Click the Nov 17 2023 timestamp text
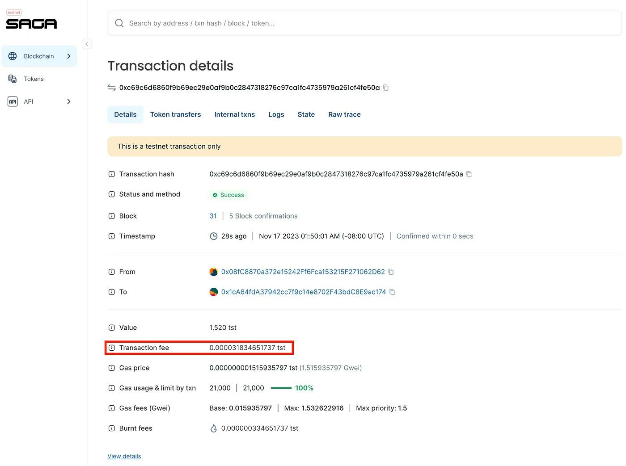 tap(321, 236)
